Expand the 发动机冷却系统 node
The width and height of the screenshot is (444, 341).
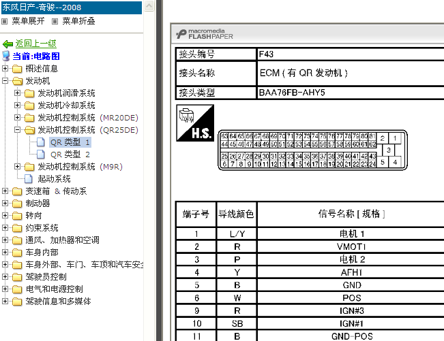click(x=18, y=105)
